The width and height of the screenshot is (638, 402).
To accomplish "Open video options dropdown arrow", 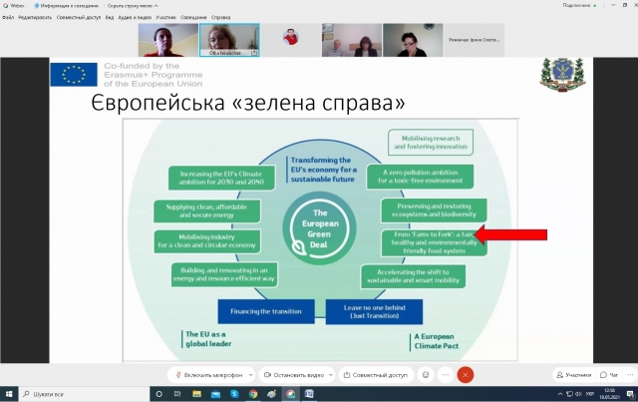I will [x=331, y=375].
